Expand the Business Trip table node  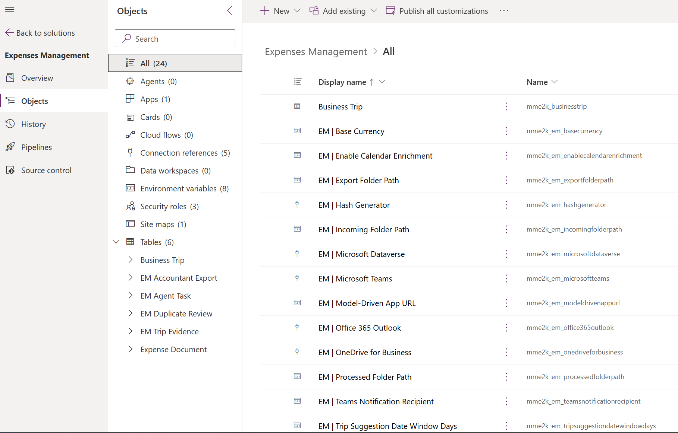130,260
